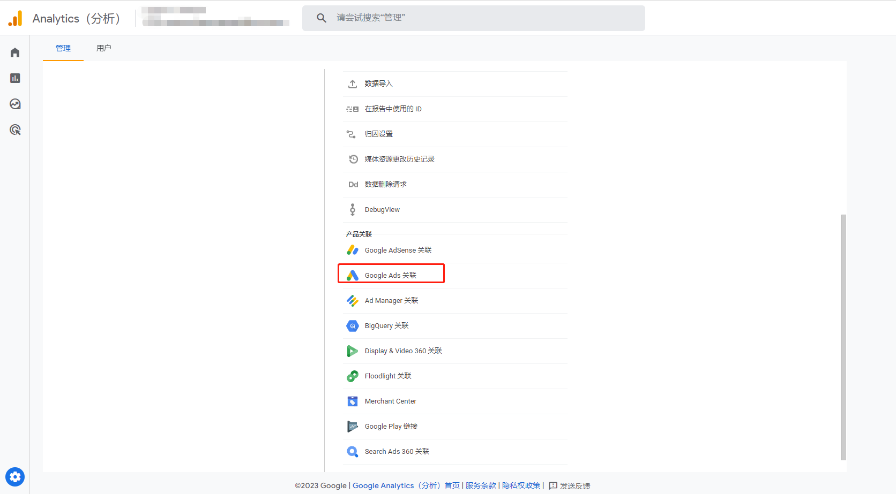Switch to the 管理 tab
Screen dimensions: 896x494
[x=63, y=48]
